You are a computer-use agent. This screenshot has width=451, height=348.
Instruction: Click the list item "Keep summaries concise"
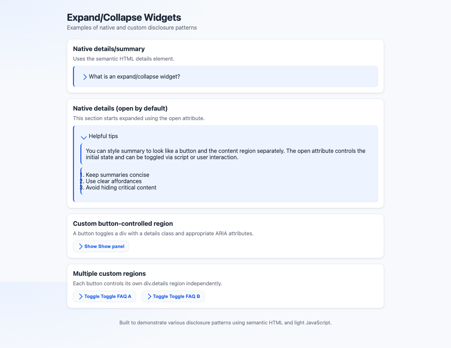click(x=117, y=175)
